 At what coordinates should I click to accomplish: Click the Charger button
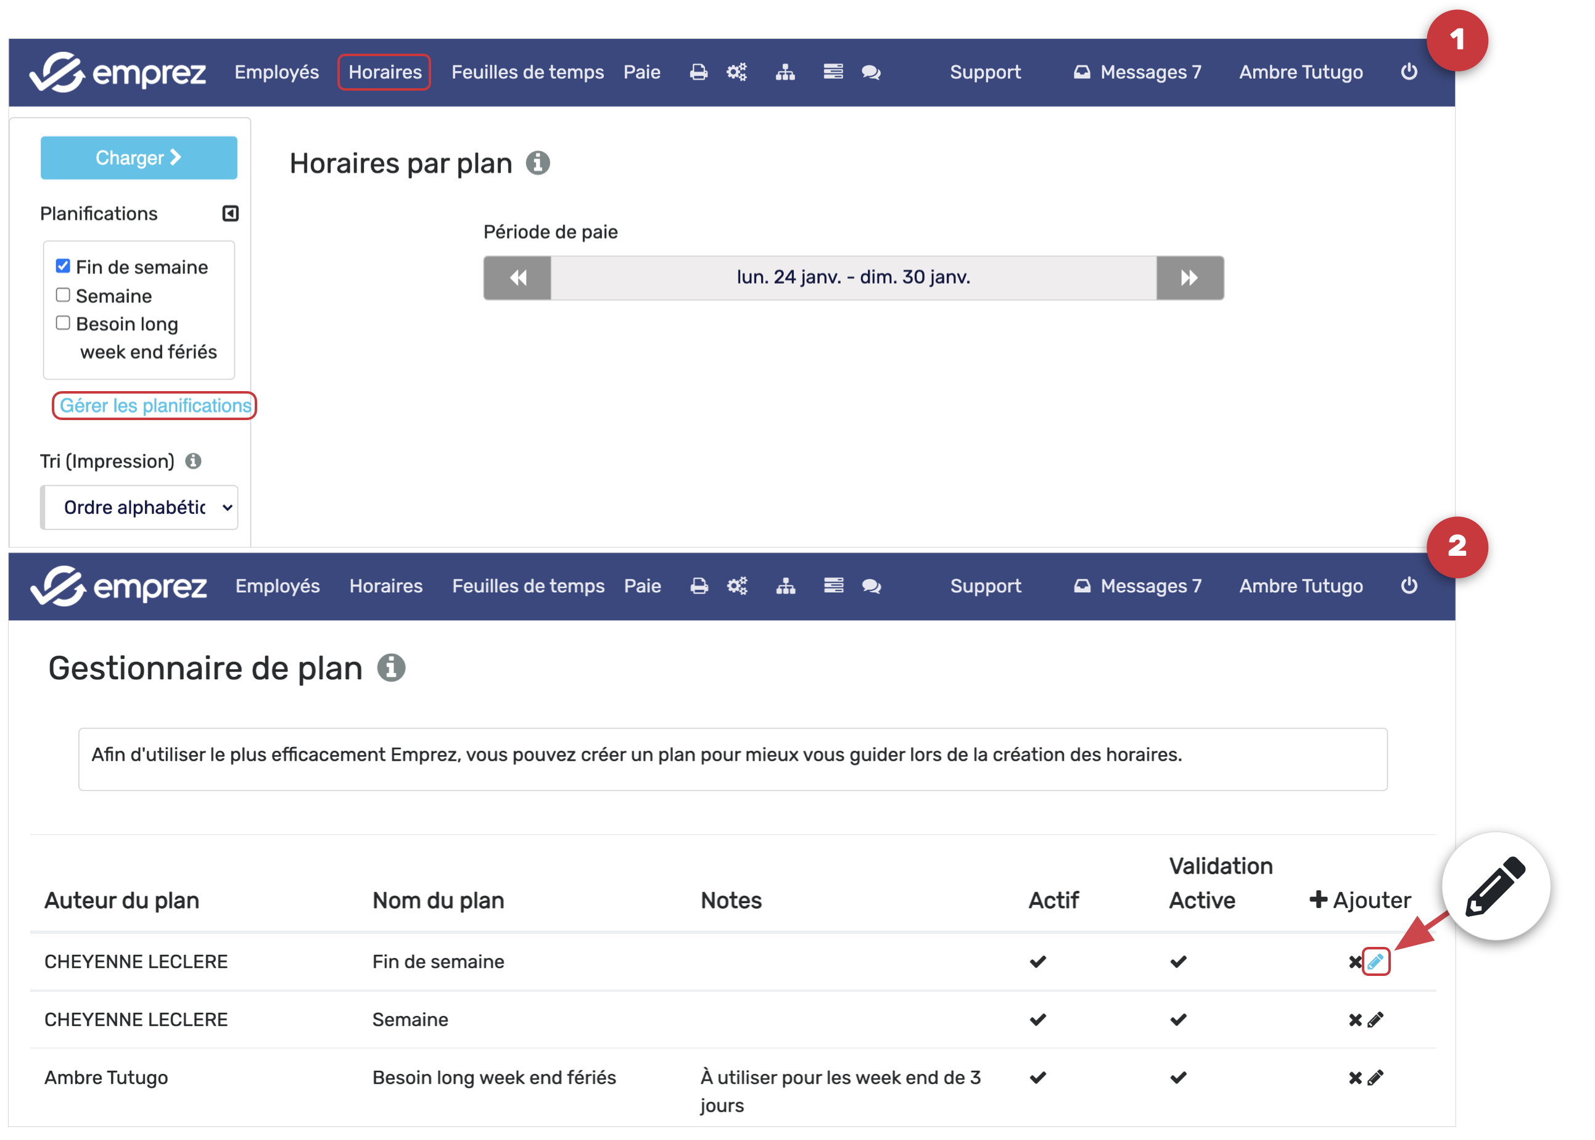click(x=138, y=158)
